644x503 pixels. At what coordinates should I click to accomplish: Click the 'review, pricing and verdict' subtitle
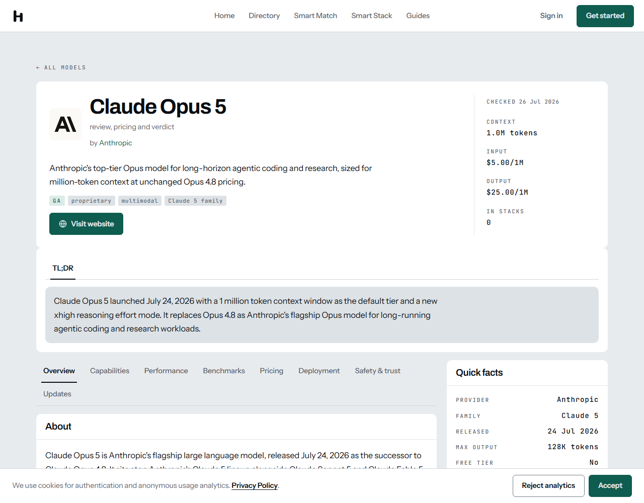132,127
